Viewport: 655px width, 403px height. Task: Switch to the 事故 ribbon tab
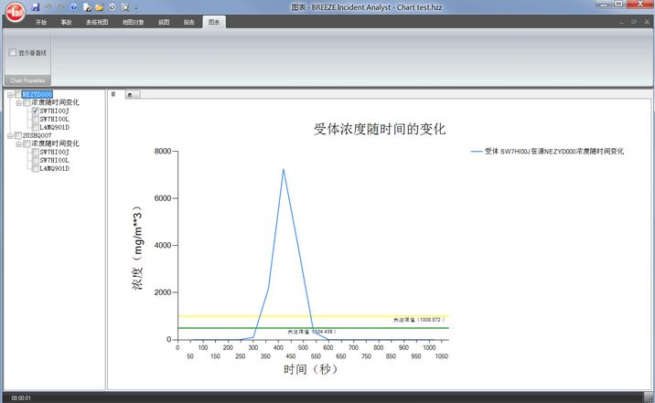66,22
